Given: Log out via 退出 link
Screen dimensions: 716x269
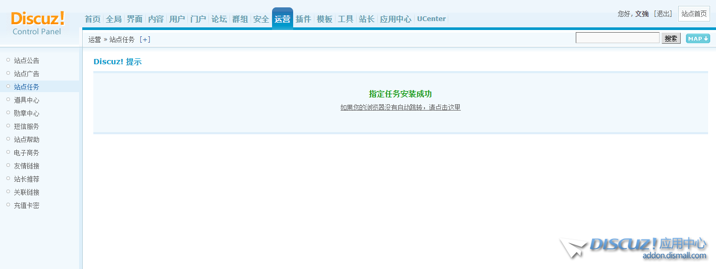Looking at the screenshot, I should 663,14.
